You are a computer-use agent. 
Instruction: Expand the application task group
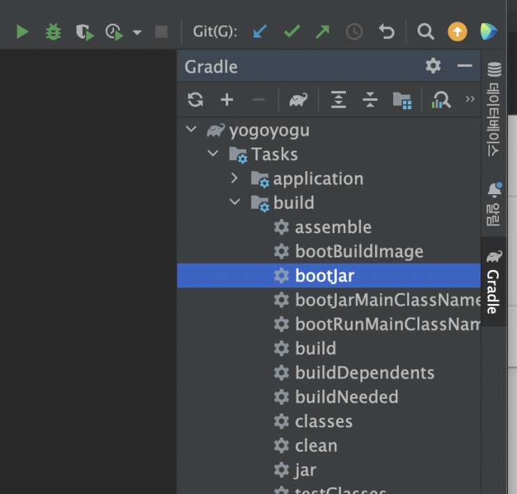tap(234, 177)
